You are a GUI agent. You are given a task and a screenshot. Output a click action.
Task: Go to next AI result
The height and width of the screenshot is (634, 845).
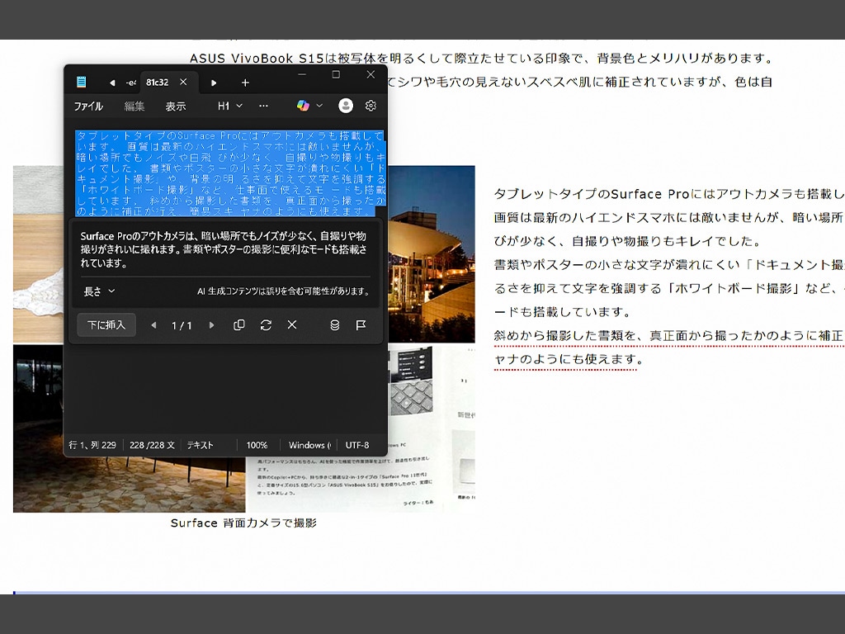click(212, 325)
